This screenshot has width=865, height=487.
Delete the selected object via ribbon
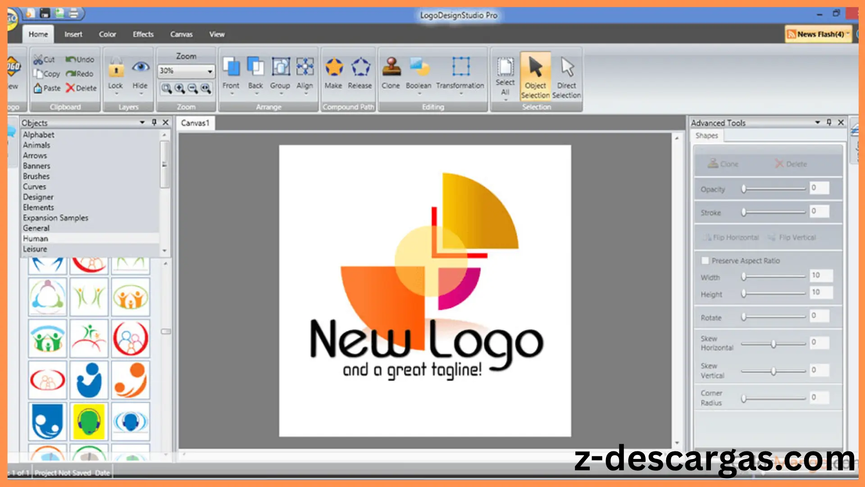point(82,88)
